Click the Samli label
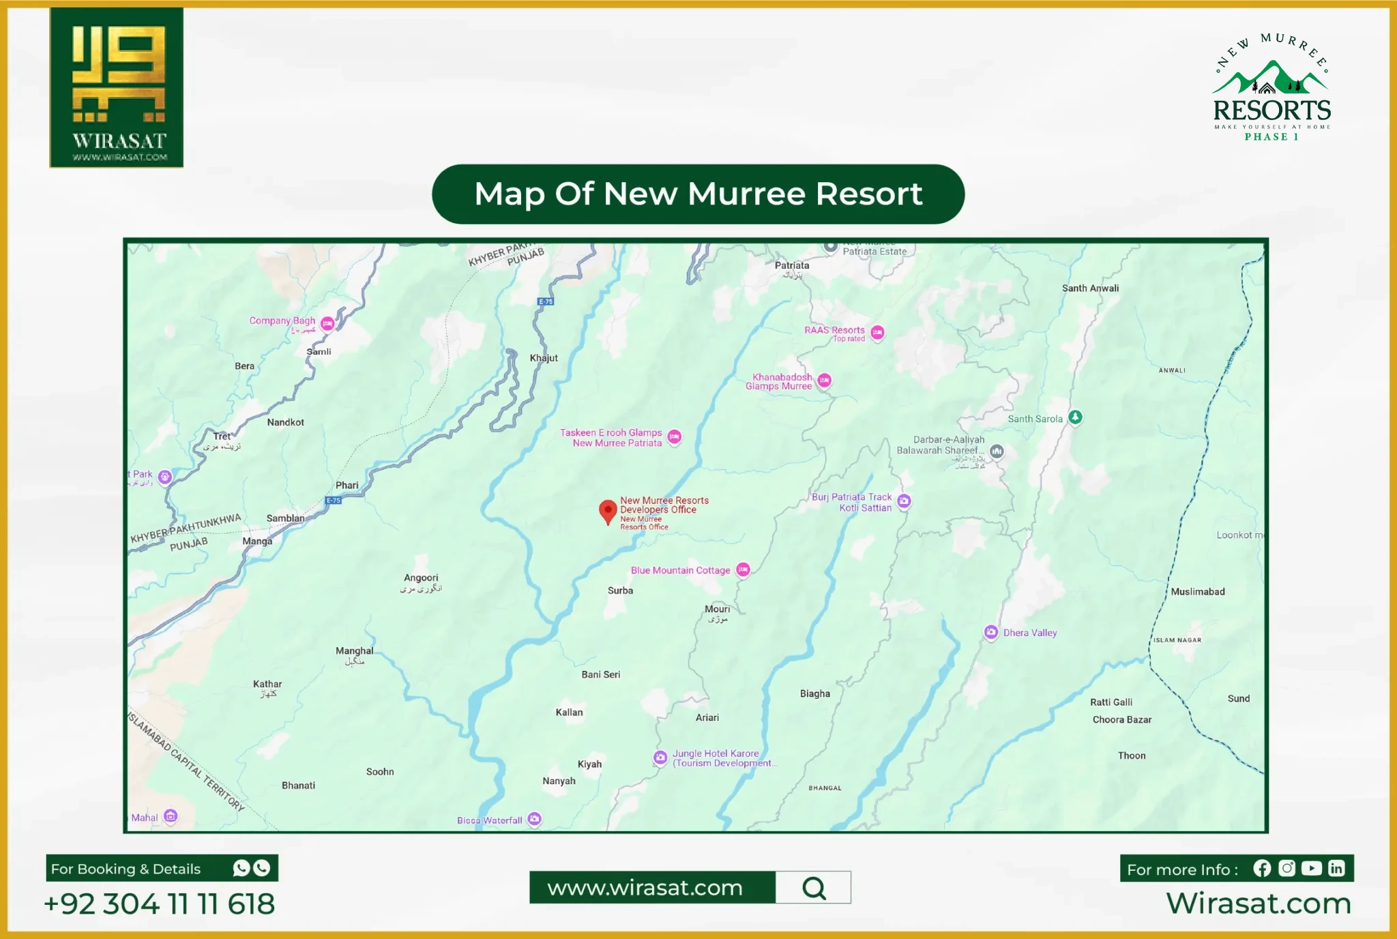Screen dimensions: 1397x939 point(319,352)
